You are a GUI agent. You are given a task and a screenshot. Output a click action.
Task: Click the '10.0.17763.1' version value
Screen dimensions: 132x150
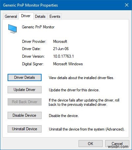[x=63, y=56]
